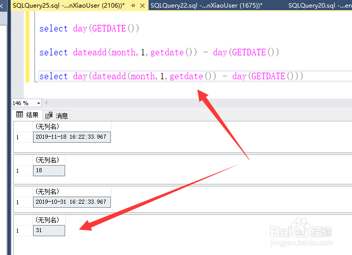This screenshot has height=255, width=352.
Task: Pin the SQLQuery25.sql tab
Action: pos(133,6)
